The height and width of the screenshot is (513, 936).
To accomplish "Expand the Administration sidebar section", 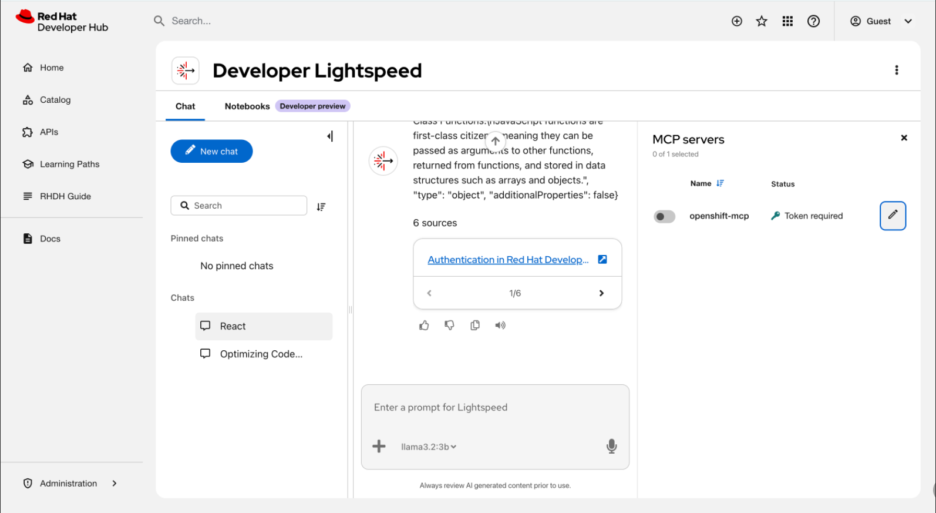I will tap(70, 483).
